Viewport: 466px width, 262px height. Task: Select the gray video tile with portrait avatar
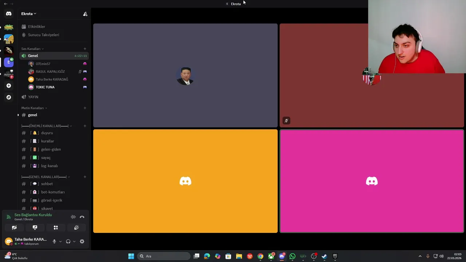point(185,76)
